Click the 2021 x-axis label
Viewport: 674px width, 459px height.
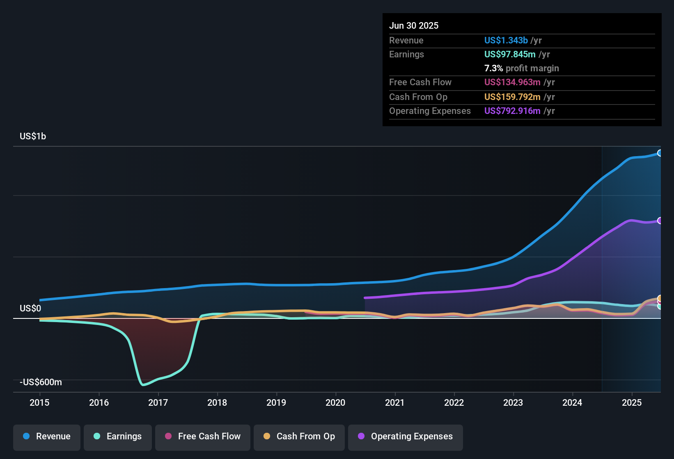(x=395, y=402)
